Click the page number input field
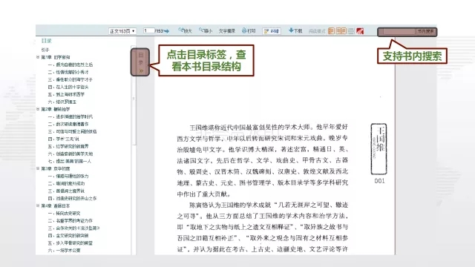Viewport: 475px width, 267px height. 148,31
